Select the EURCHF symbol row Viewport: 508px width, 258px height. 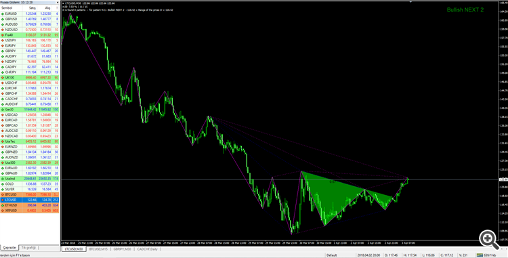coord(30,88)
